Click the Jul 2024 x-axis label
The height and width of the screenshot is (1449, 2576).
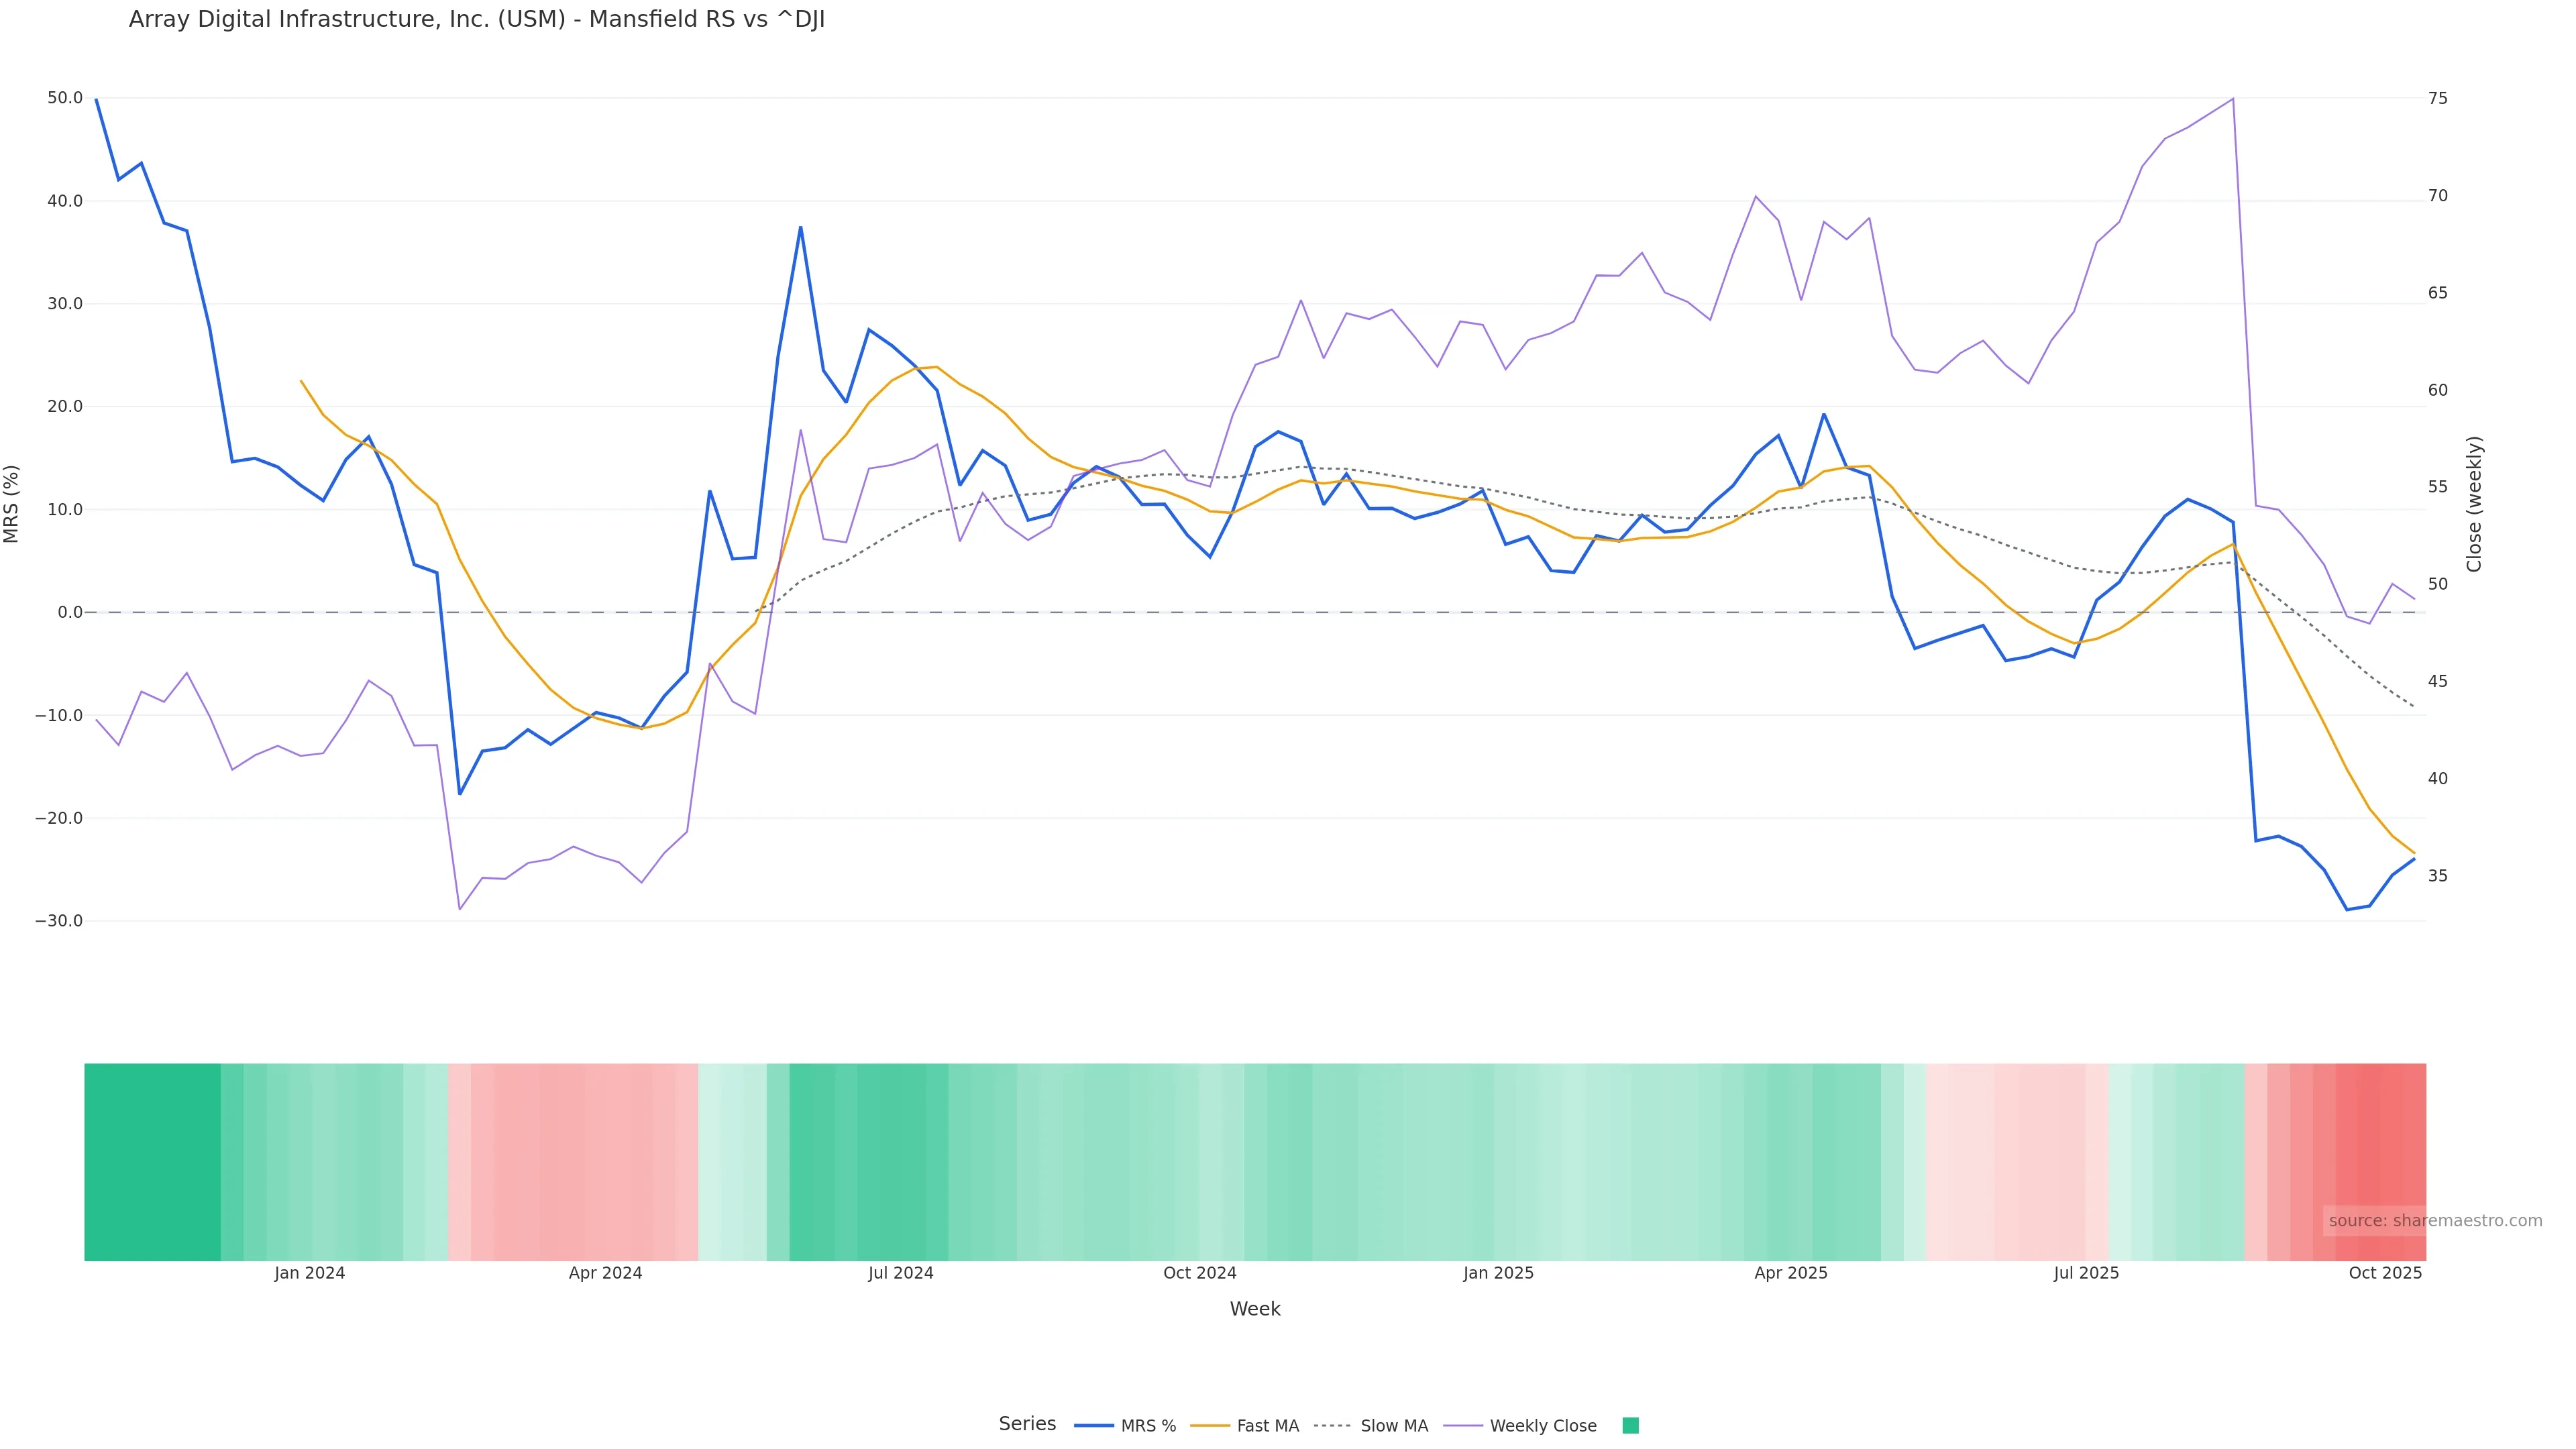[x=900, y=1273]
